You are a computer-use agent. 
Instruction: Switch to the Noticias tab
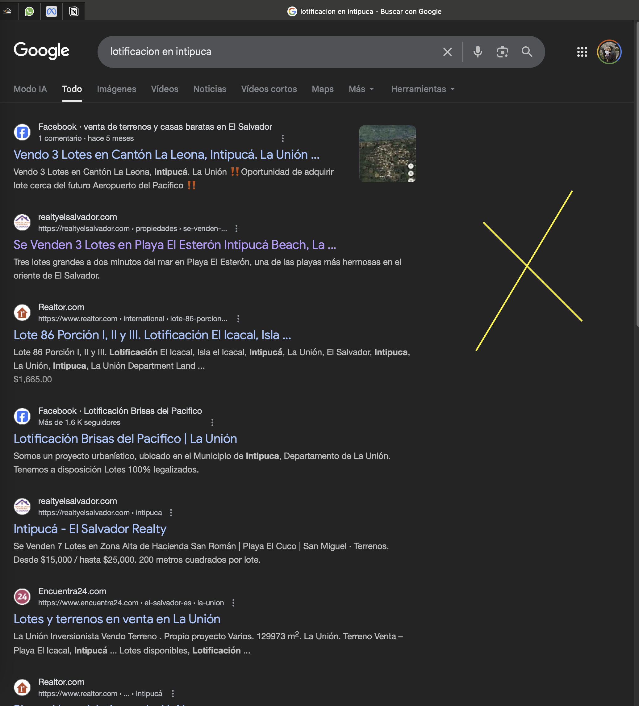[210, 89]
